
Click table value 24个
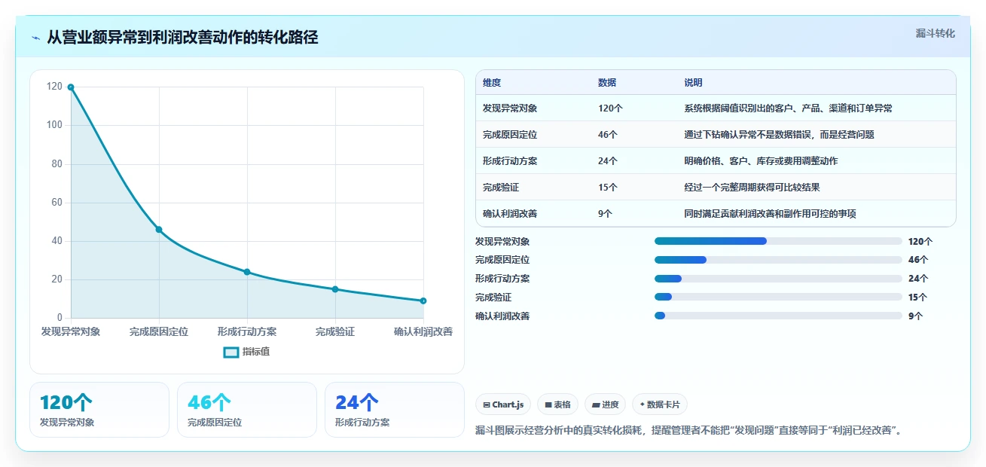(608, 161)
